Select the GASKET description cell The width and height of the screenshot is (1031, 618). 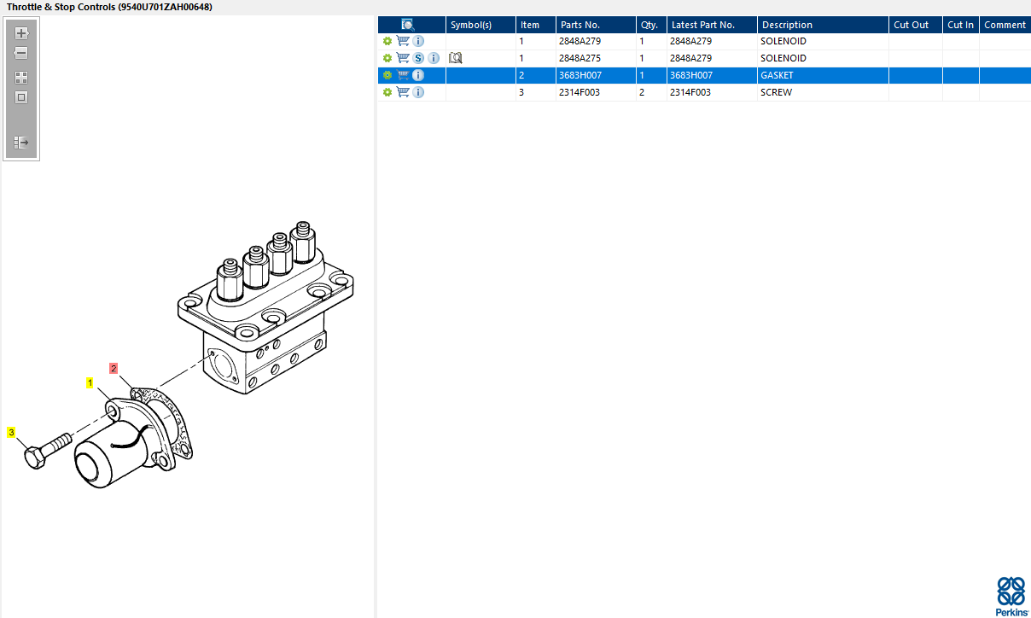point(823,75)
